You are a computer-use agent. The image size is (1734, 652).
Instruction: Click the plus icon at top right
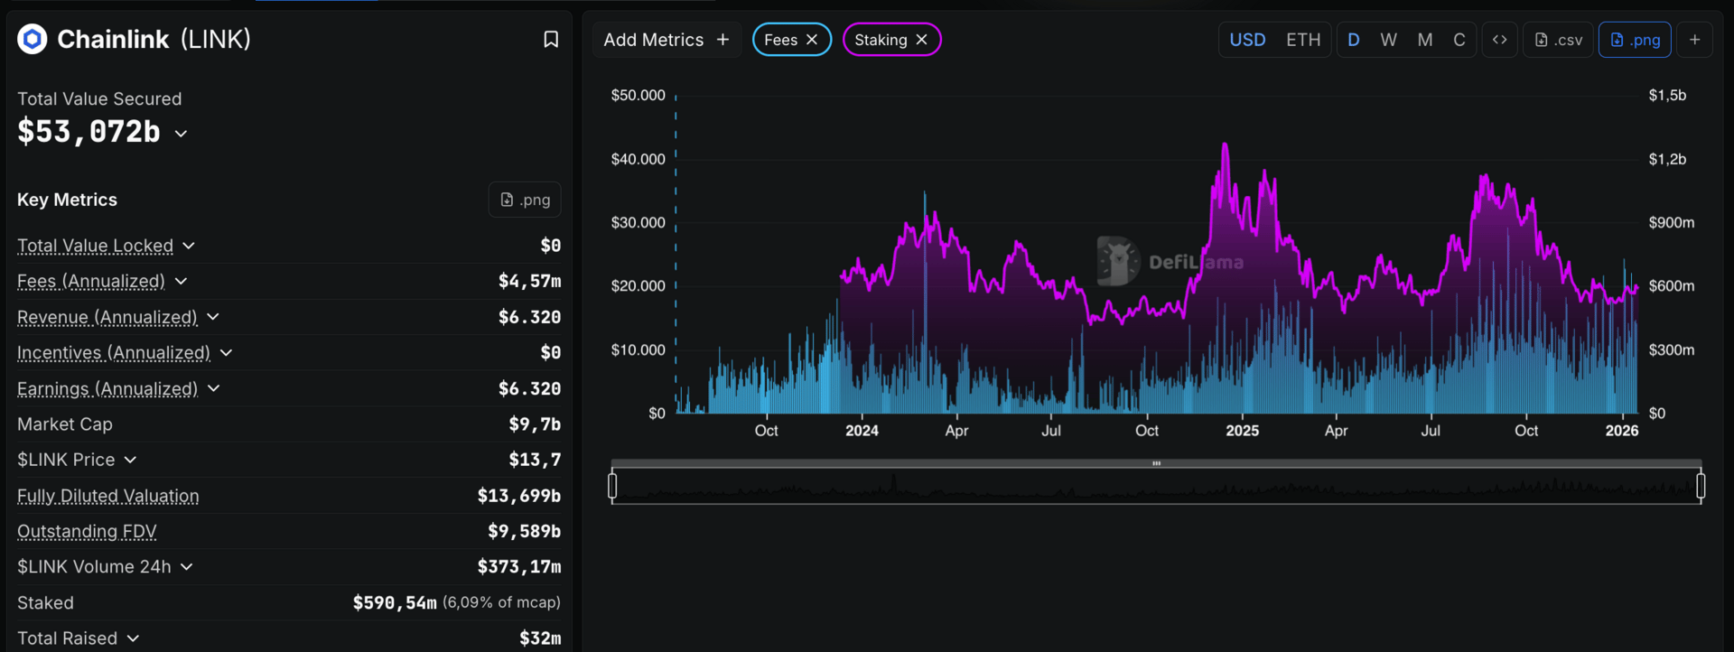pyautogui.click(x=1694, y=40)
